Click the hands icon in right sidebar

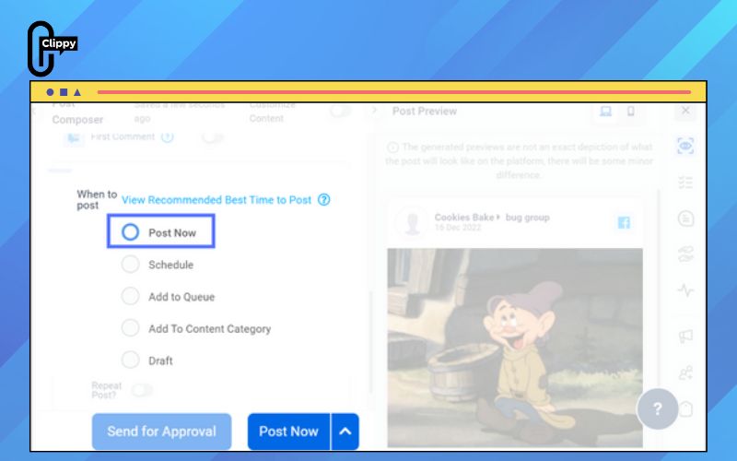(685, 254)
